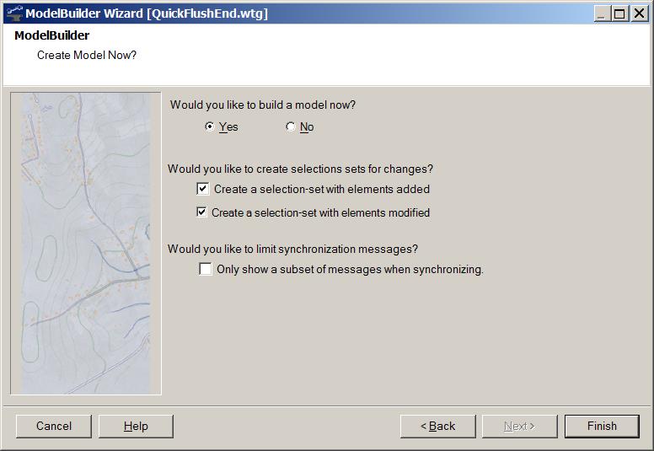Screen dimensions: 654x451
Task: Click the window title 'ModelBuilder Wizard [QuickFlushEnd.wtg]'
Action: pos(147,13)
